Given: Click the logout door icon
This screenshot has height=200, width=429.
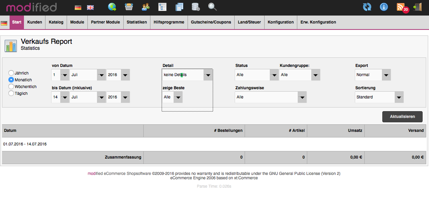Looking at the screenshot, I should coord(417,7).
